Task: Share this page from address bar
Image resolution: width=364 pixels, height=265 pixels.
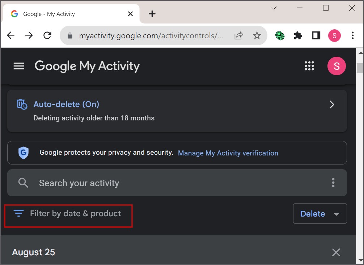Action: [x=239, y=35]
